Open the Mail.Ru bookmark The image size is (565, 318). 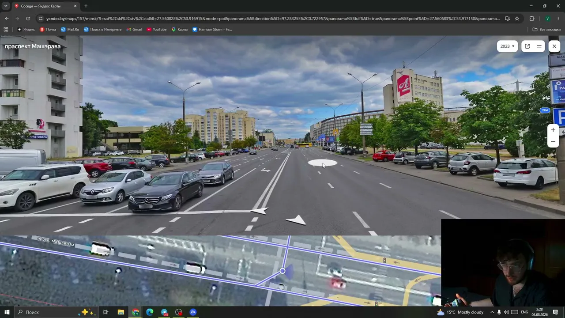click(x=70, y=30)
